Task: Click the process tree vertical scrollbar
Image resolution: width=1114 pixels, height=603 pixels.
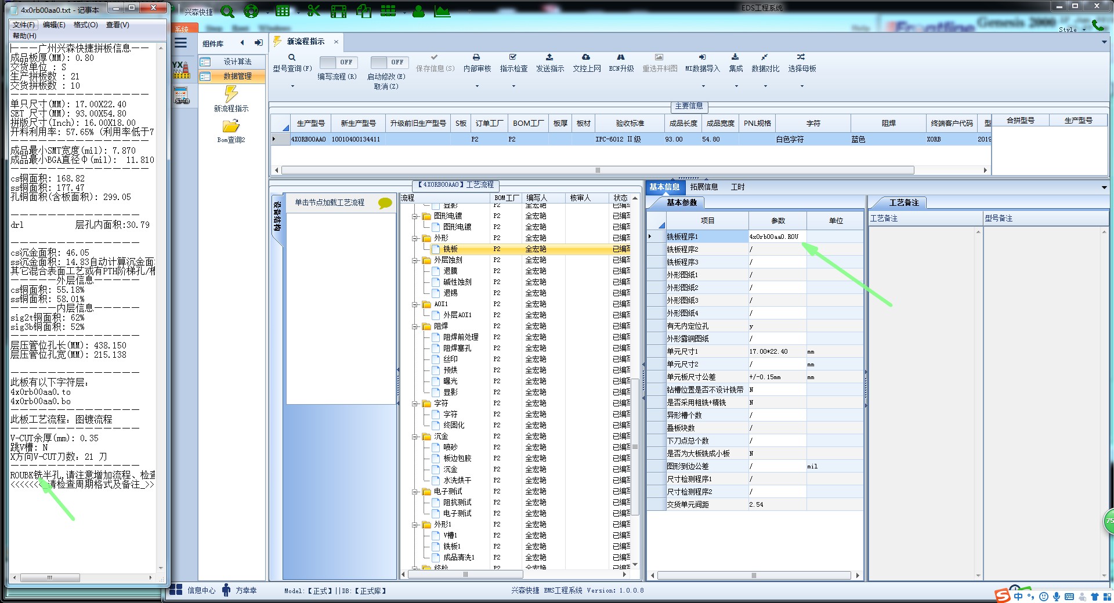Action: pos(635,446)
